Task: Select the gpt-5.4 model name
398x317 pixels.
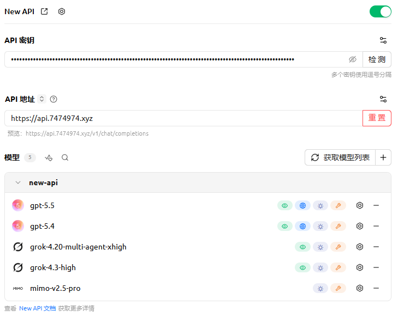Action: pyautogui.click(x=42, y=226)
